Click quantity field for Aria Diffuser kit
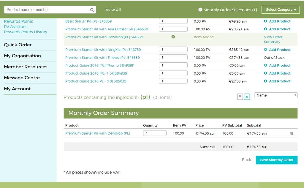This screenshot has width=304, height=188. [173, 29]
